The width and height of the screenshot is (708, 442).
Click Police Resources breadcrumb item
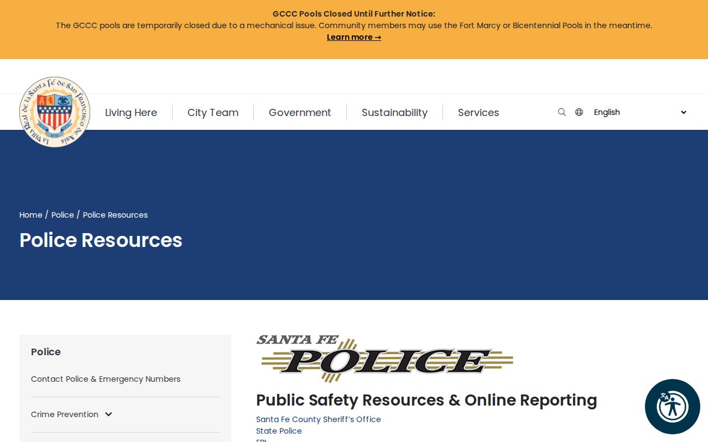116,215
